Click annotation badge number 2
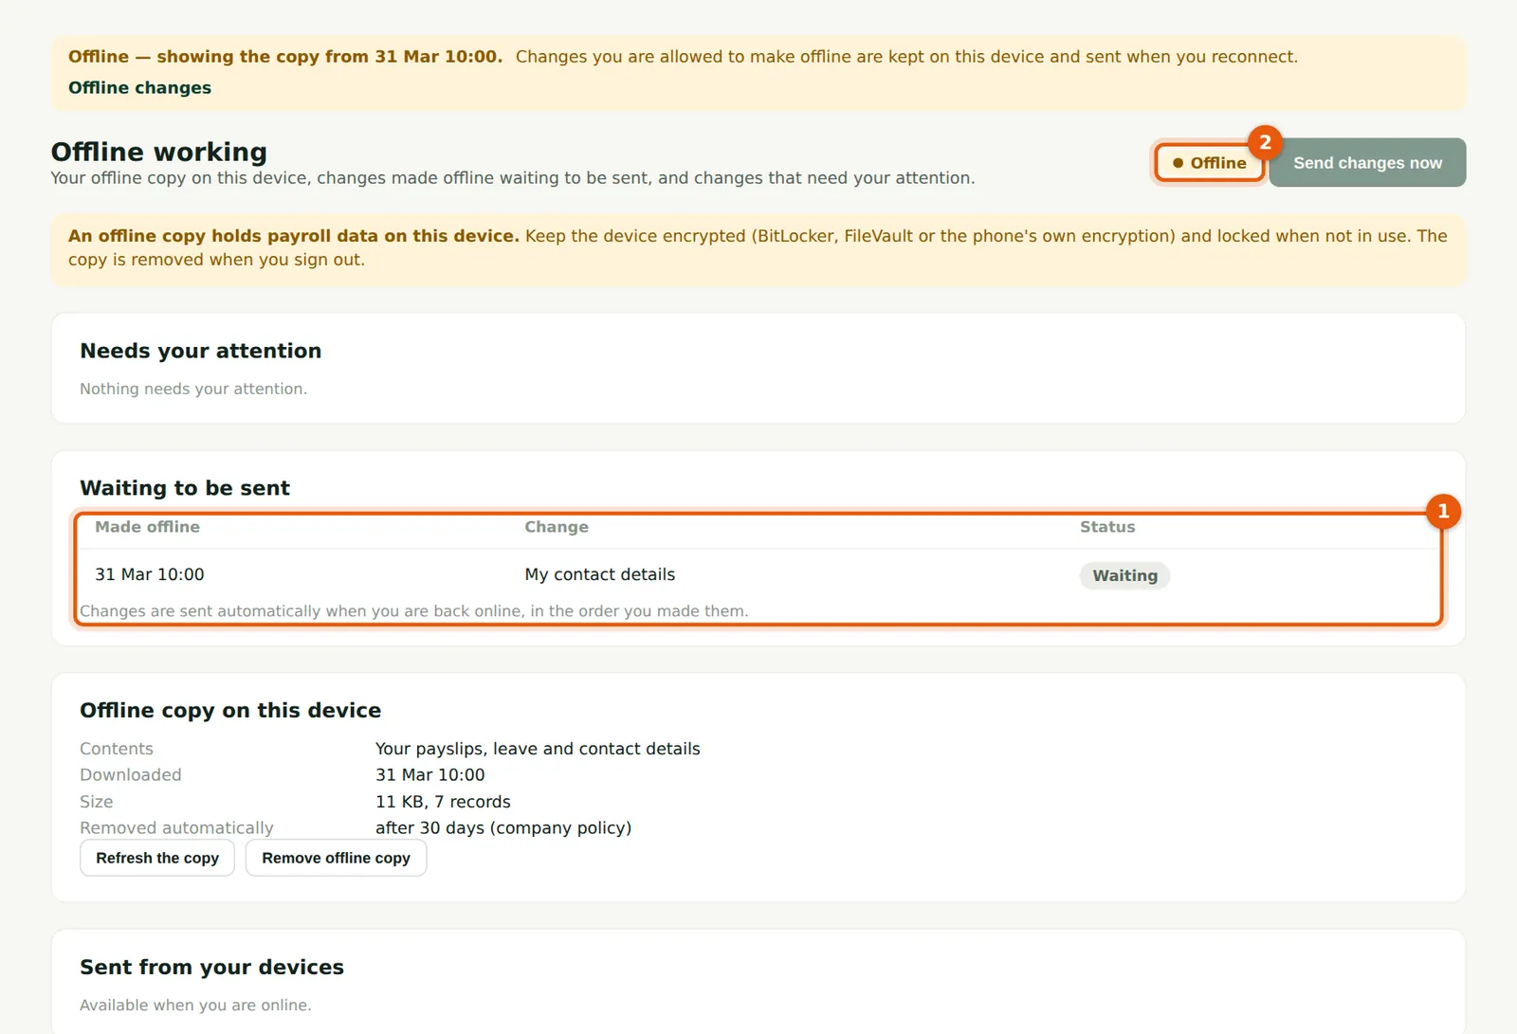This screenshot has width=1517, height=1034. tap(1265, 143)
